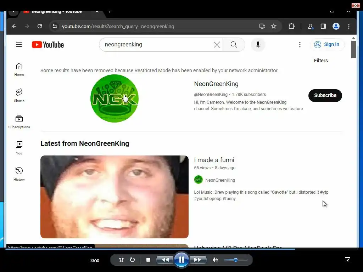
Task: Click the media player rewind button
Action: [x=165, y=260]
